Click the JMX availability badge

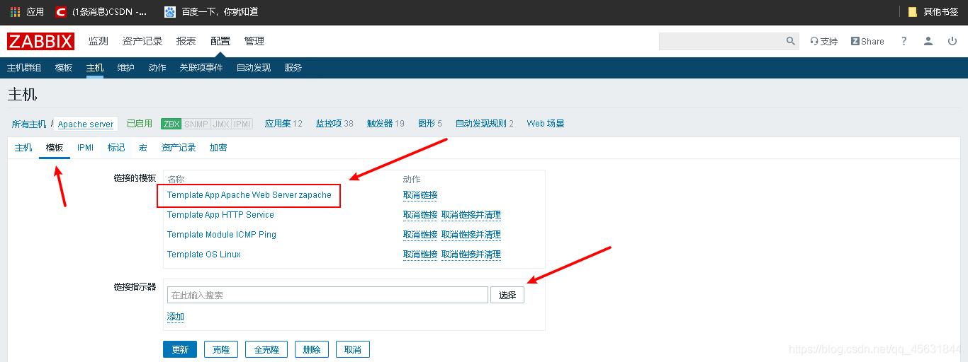point(221,124)
